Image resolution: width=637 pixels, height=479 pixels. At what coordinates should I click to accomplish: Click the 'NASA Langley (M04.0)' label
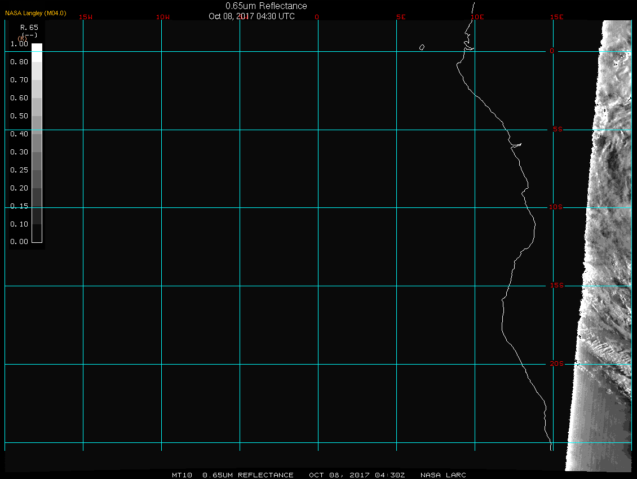[x=36, y=13]
